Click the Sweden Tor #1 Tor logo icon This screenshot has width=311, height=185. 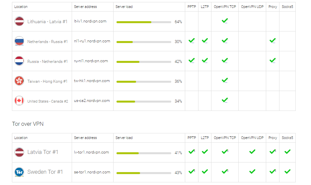[x=19, y=172]
